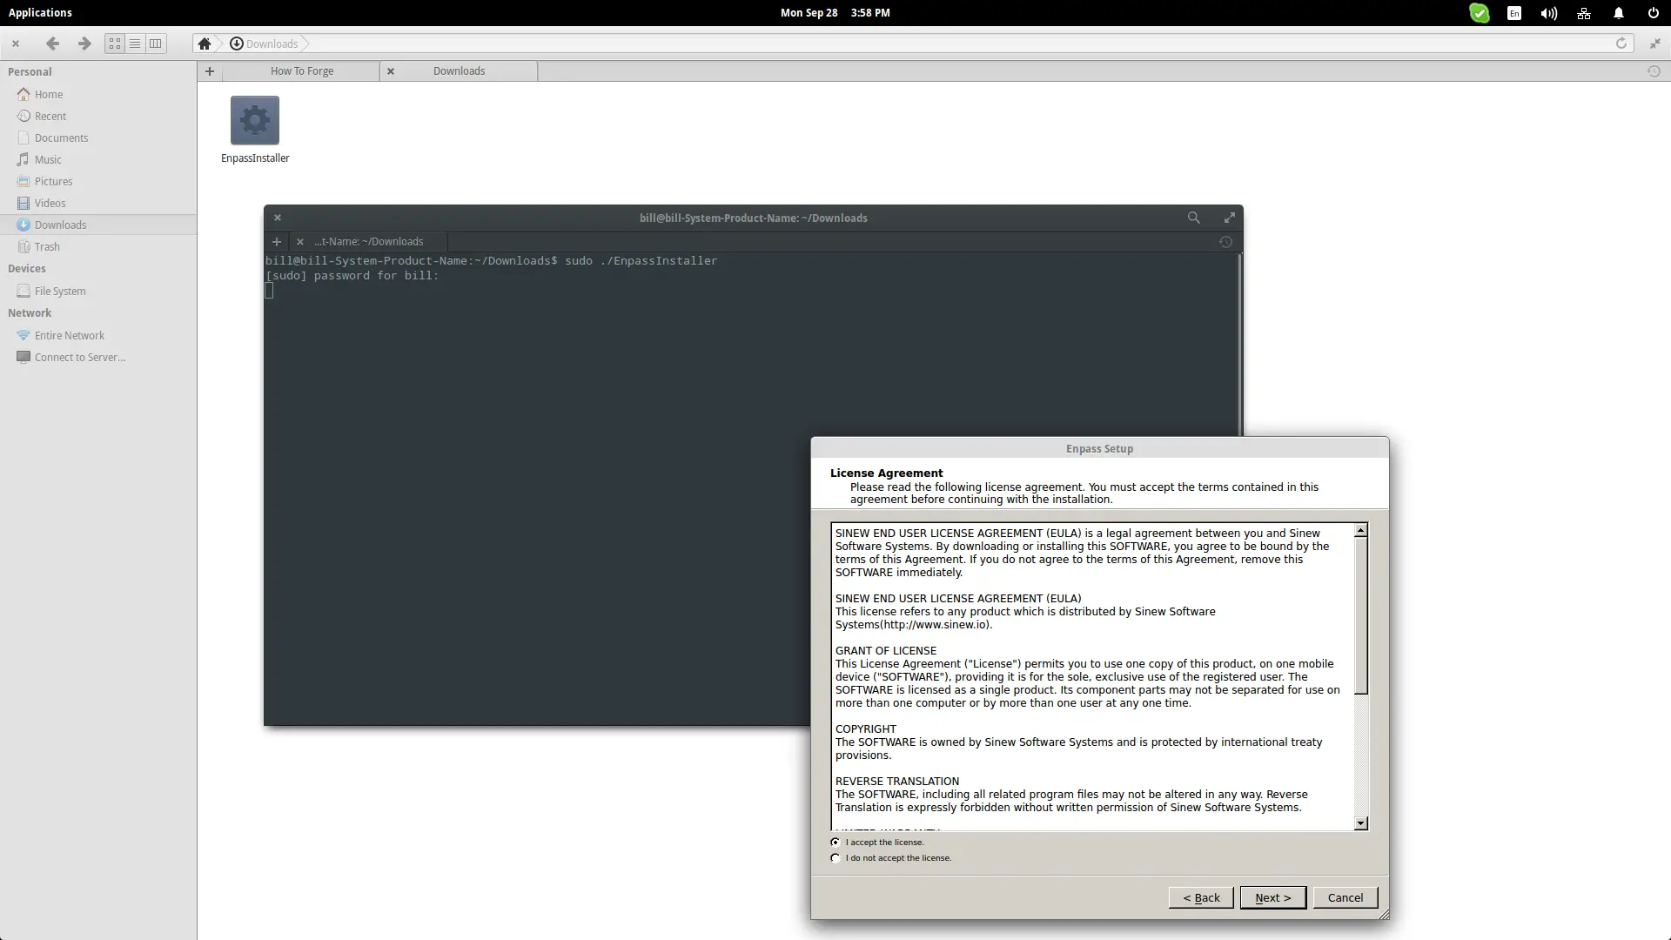Open Downloads in sidebar
Viewport: 1671px width, 940px height.
click(98, 225)
